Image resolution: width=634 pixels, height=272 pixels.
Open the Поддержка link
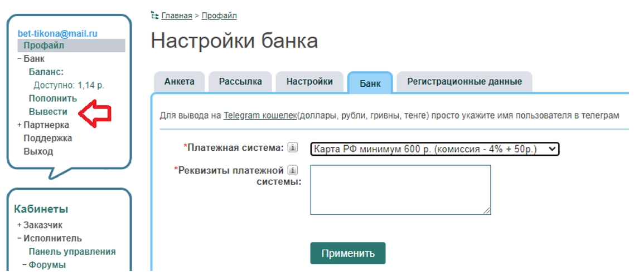(x=48, y=139)
